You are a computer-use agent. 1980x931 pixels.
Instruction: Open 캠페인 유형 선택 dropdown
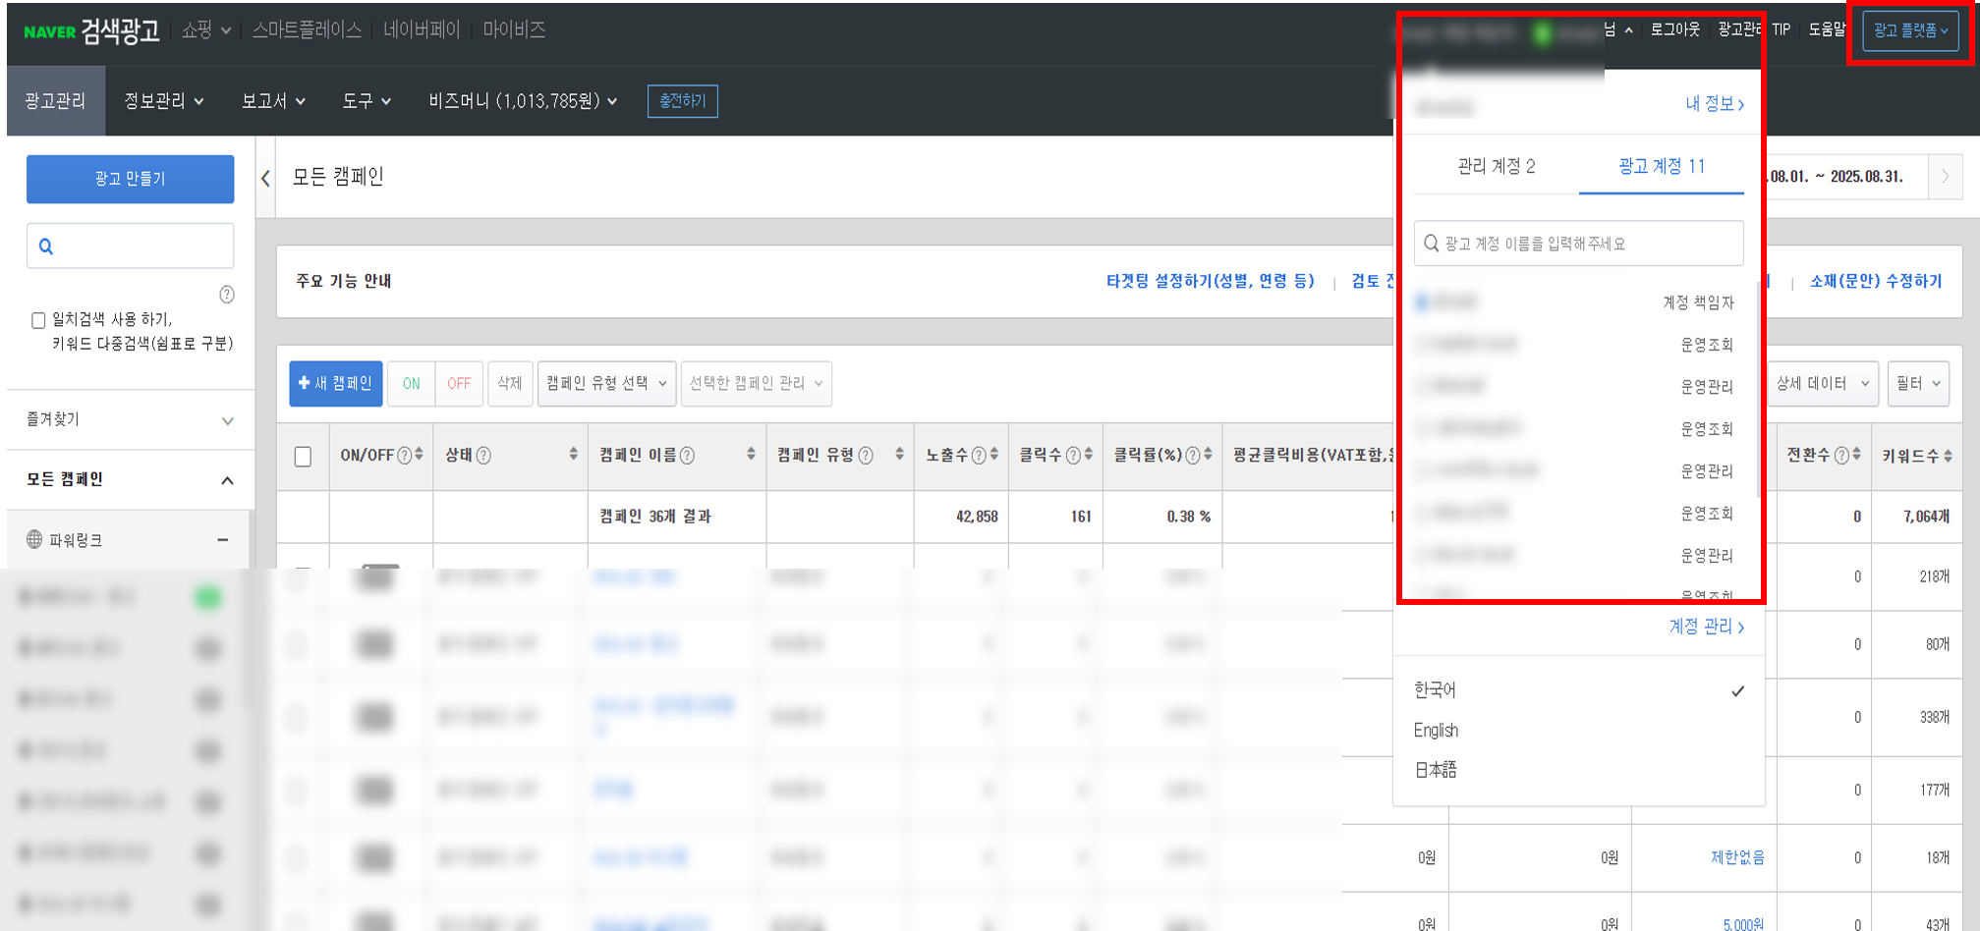[606, 384]
